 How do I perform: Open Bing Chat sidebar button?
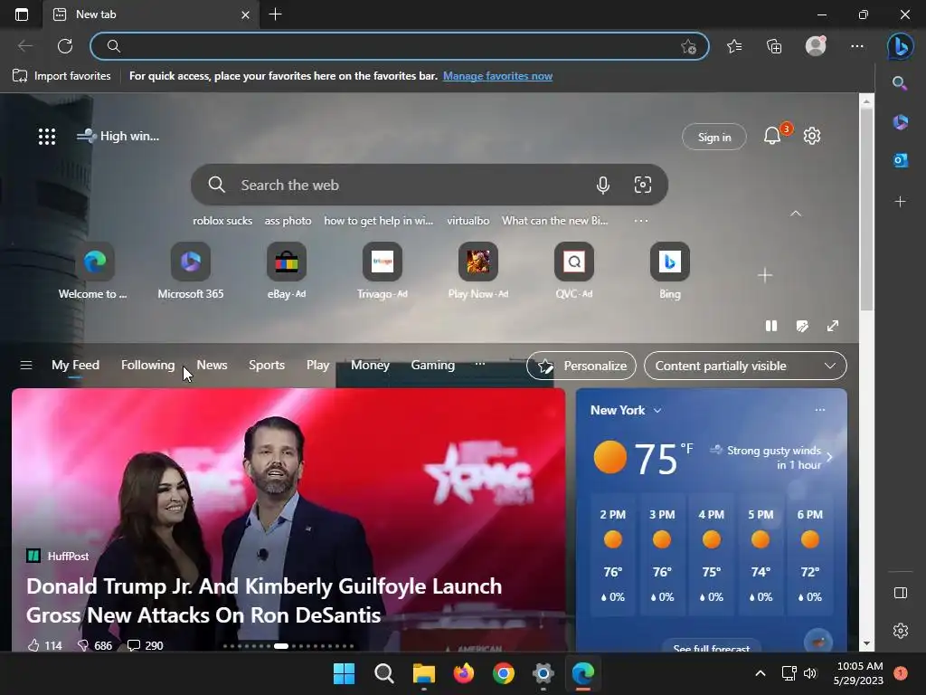900,46
